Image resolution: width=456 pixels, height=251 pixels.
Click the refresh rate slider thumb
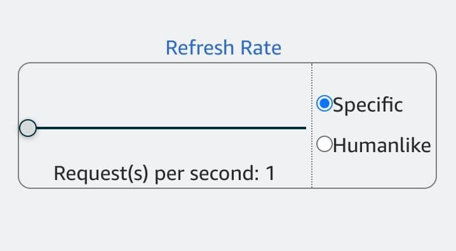point(28,128)
